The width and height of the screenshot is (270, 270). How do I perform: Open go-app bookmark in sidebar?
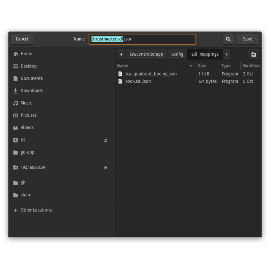click(61, 153)
